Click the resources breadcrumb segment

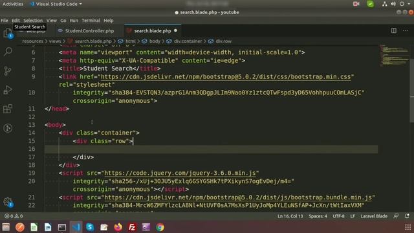click(33, 41)
